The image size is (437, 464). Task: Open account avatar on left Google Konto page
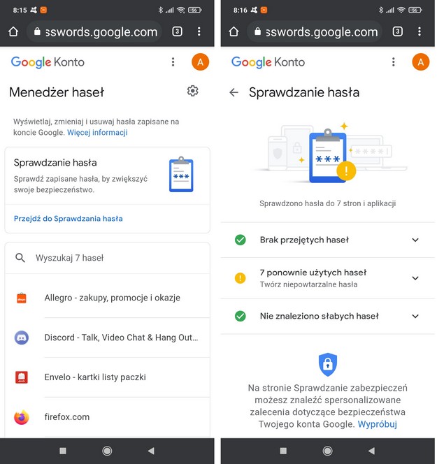(x=200, y=62)
